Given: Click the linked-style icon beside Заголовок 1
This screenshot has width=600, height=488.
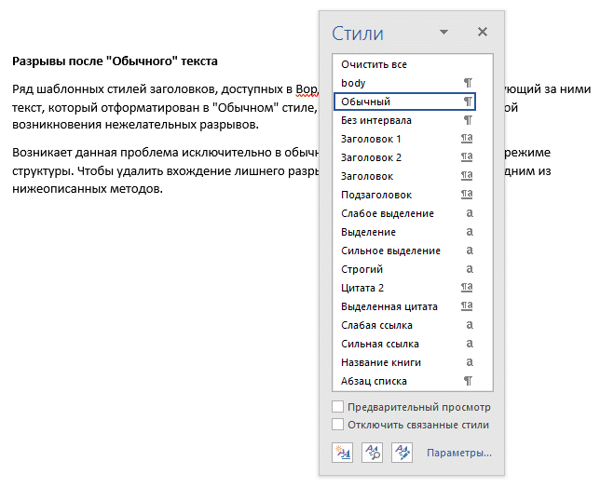Looking at the screenshot, I should 468,139.
